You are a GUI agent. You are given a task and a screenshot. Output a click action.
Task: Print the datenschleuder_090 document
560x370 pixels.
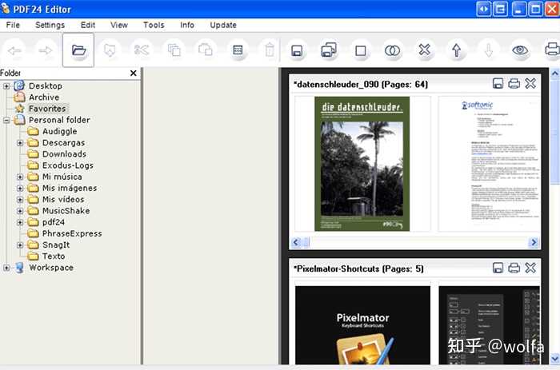point(514,83)
